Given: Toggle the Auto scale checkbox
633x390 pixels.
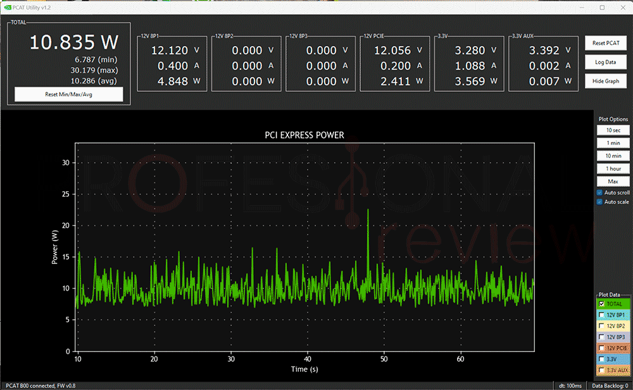Looking at the screenshot, I should coord(599,202).
